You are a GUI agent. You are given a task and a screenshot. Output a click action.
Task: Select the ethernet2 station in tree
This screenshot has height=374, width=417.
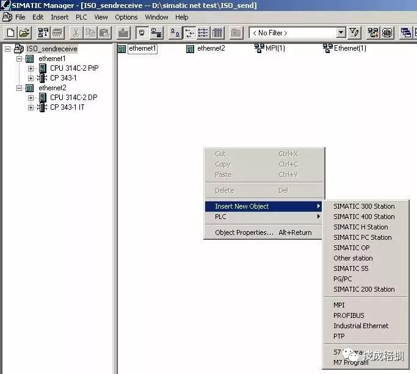pyautogui.click(x=53, y=88)
